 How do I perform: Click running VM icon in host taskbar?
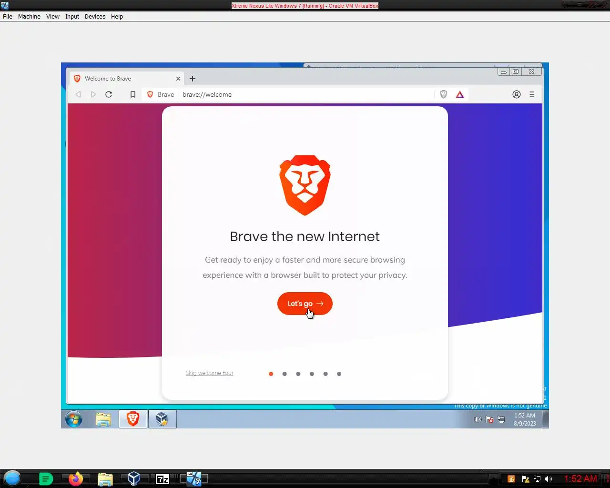pos(193,479)
